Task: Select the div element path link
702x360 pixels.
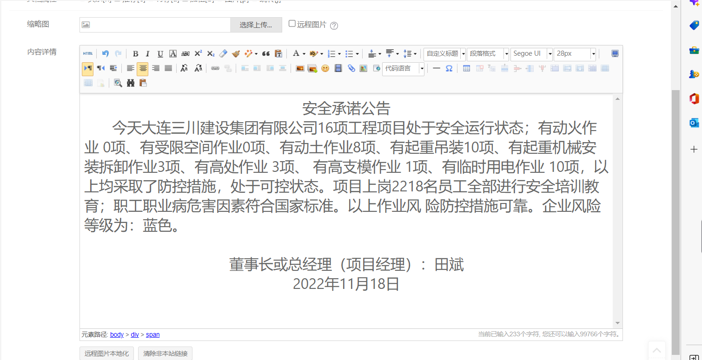Action: [135, 334]
